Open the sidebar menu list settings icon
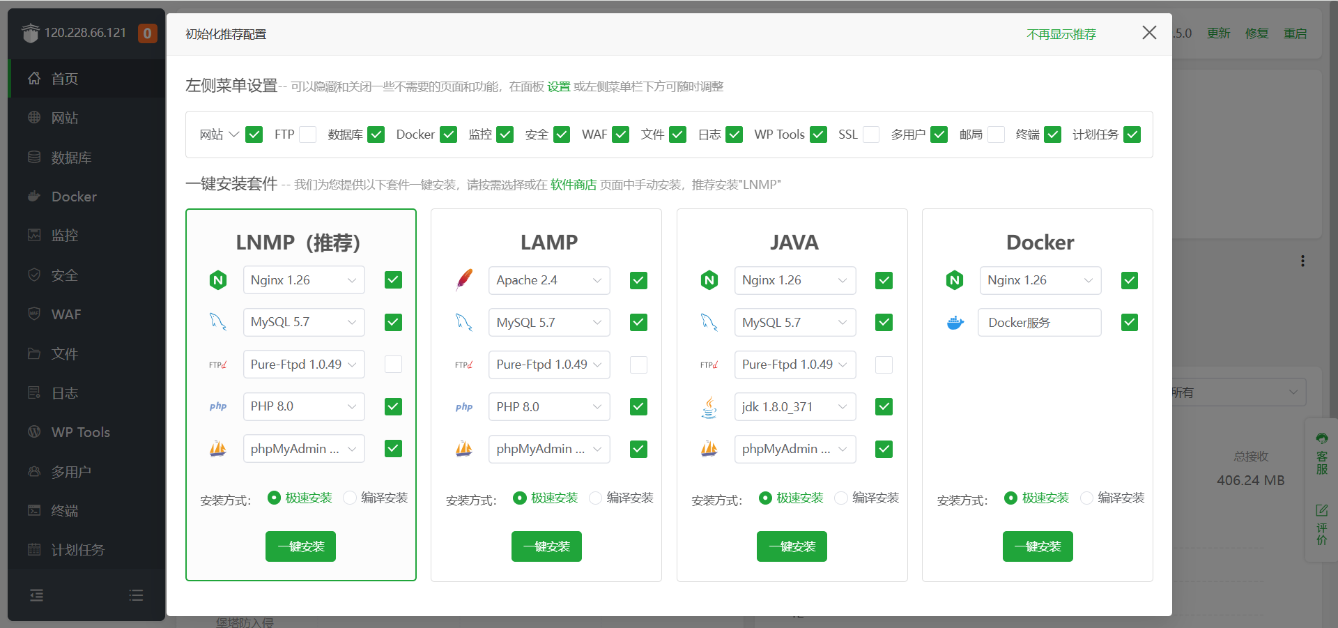Screen dimensions: 1338x628 pyautogui.click(x=137, y=595)
